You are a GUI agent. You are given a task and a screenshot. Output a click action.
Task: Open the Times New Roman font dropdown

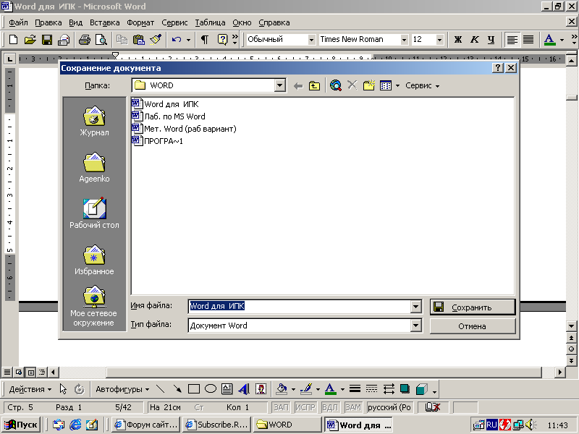tap(405, 40)
